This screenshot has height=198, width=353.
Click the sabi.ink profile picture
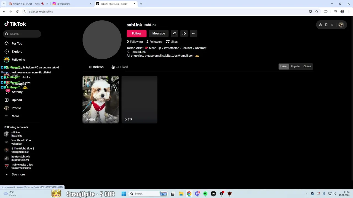point(102,40)
